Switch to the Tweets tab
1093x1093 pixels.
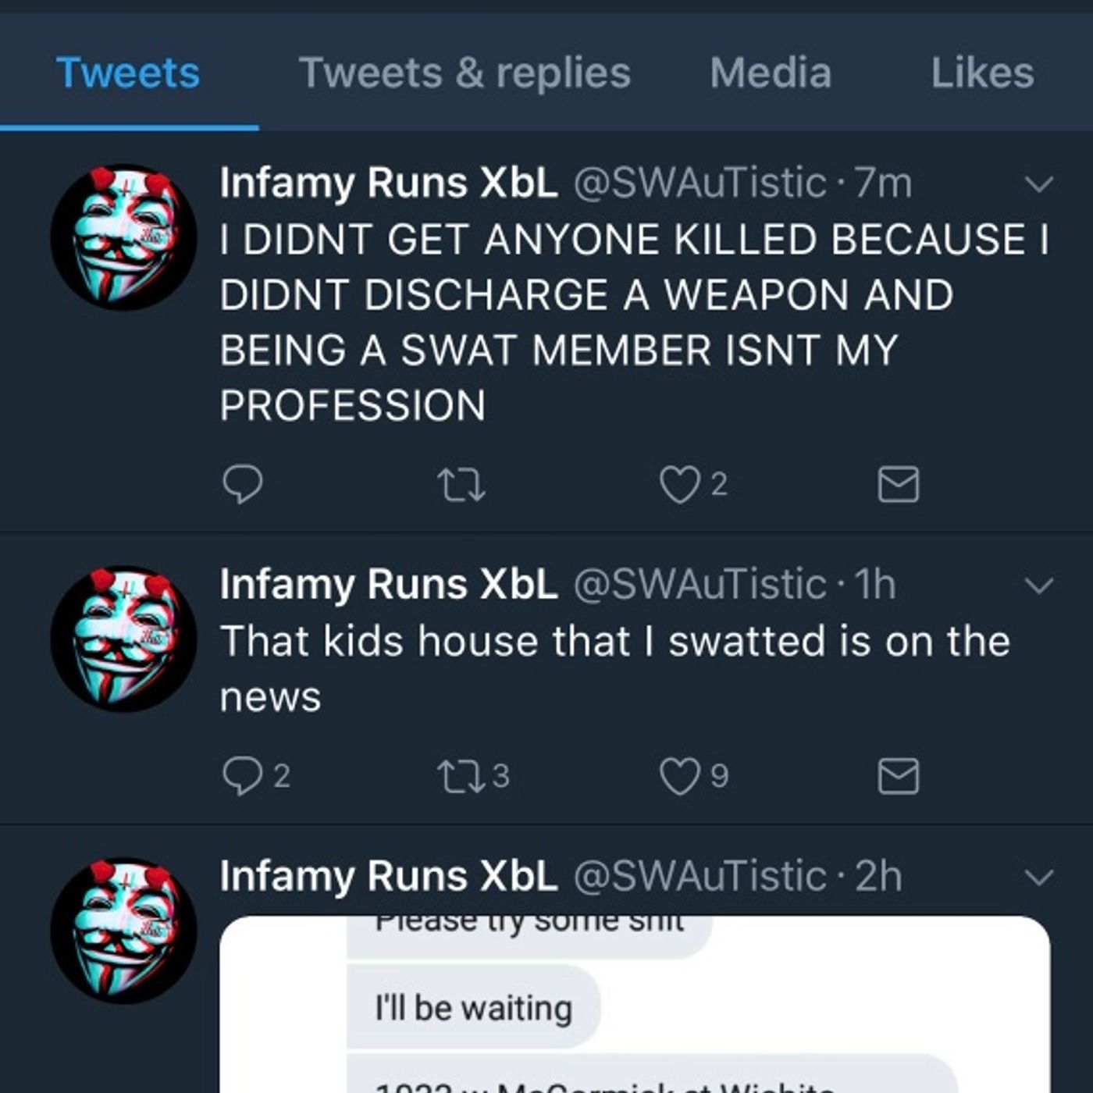pos(128,73)
